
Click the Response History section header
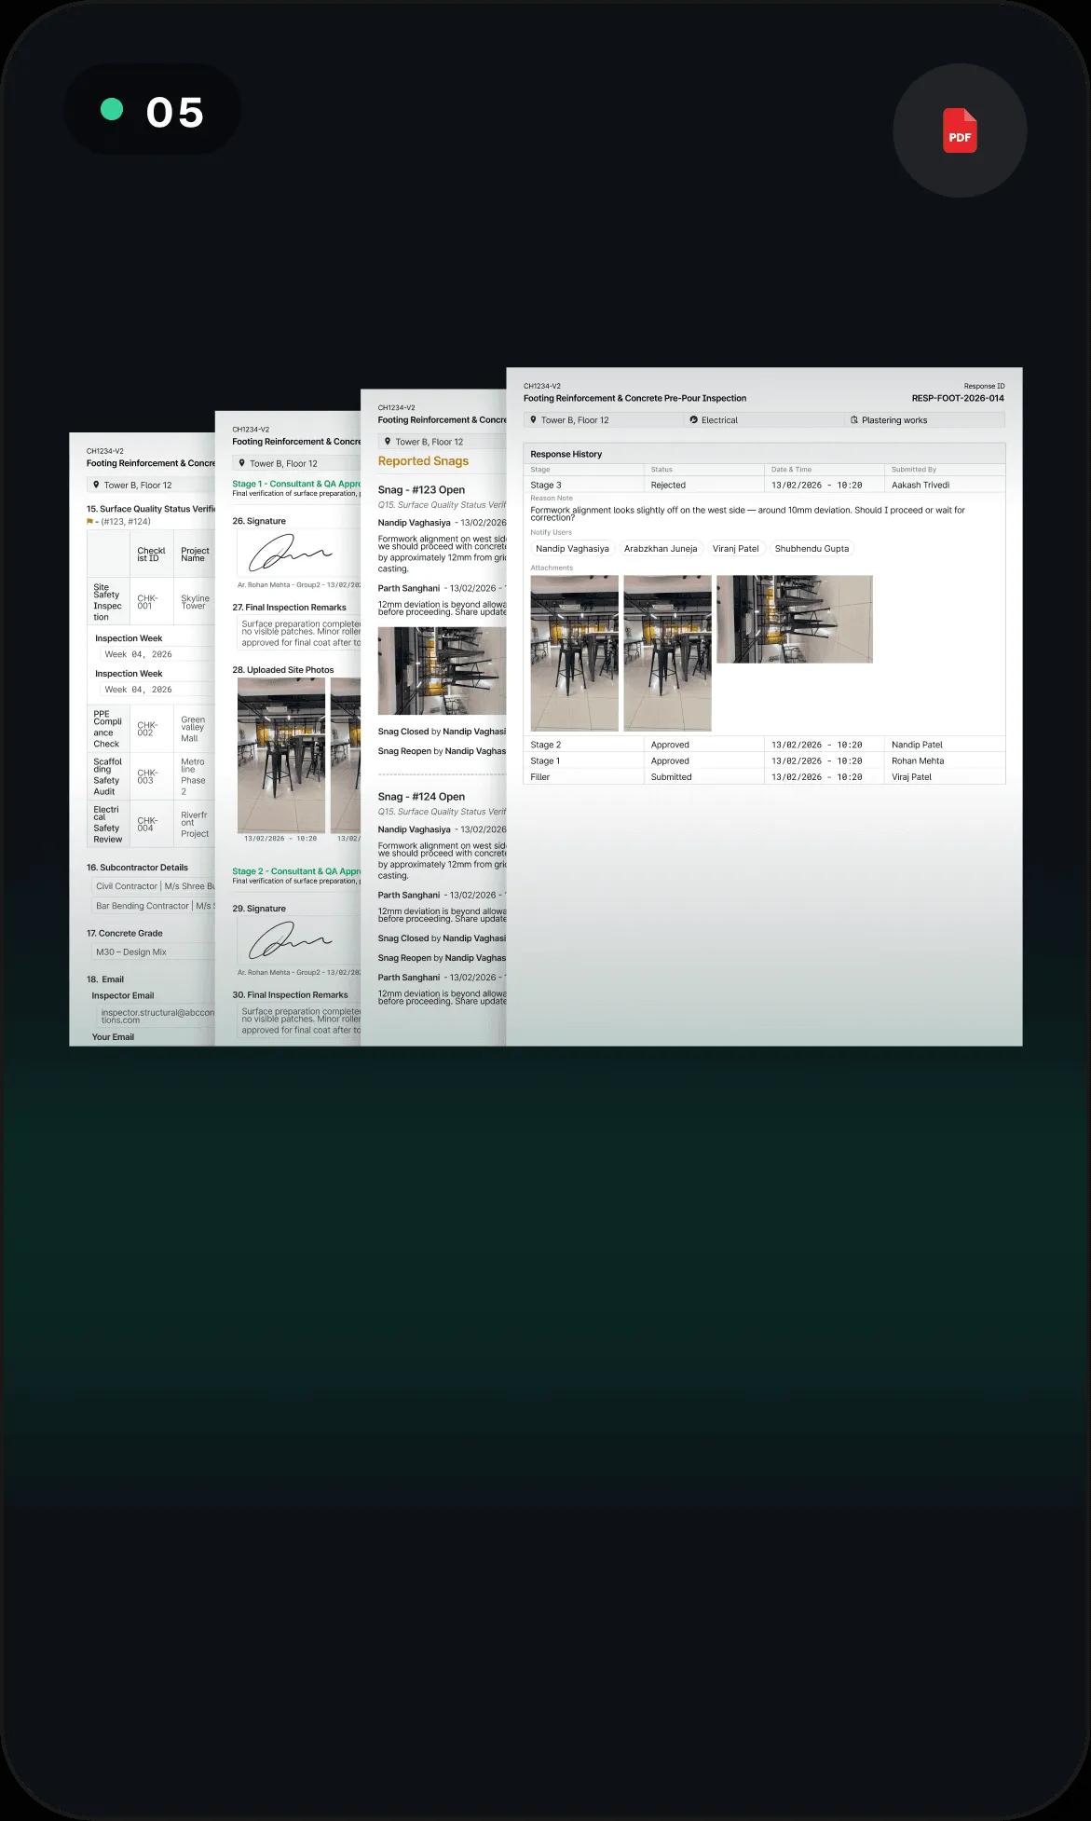[x=764, y=454]
